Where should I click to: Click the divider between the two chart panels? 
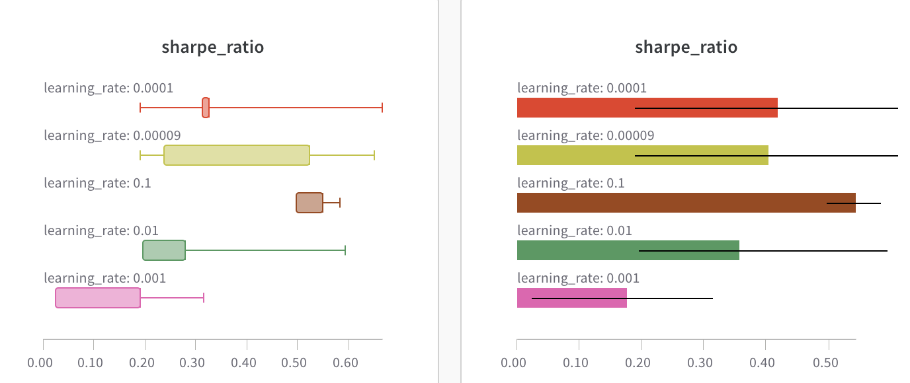450,191
